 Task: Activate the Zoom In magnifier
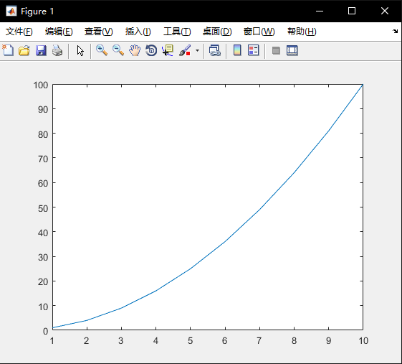tap(102, 50)
